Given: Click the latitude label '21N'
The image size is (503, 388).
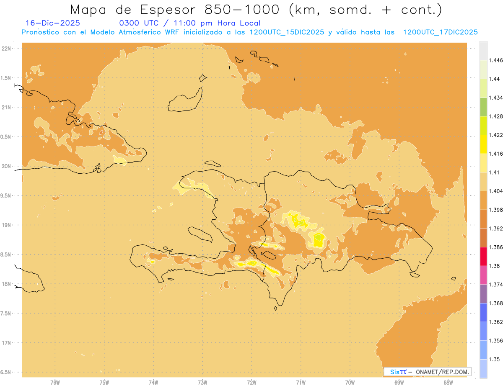Looking at the screenshot, I should tap(7, 107).
